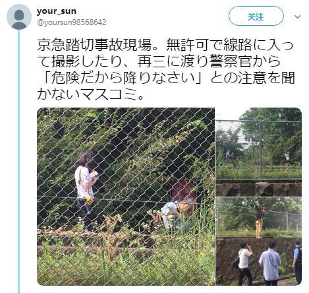
Task: Open top-right photo of fence and trees
Action: click(x=259, y=152)
